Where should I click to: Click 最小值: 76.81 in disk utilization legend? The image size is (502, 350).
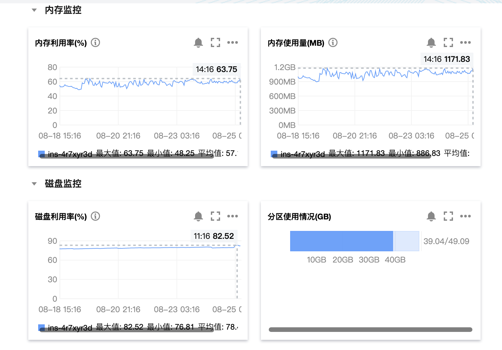(x=171, y=327)
